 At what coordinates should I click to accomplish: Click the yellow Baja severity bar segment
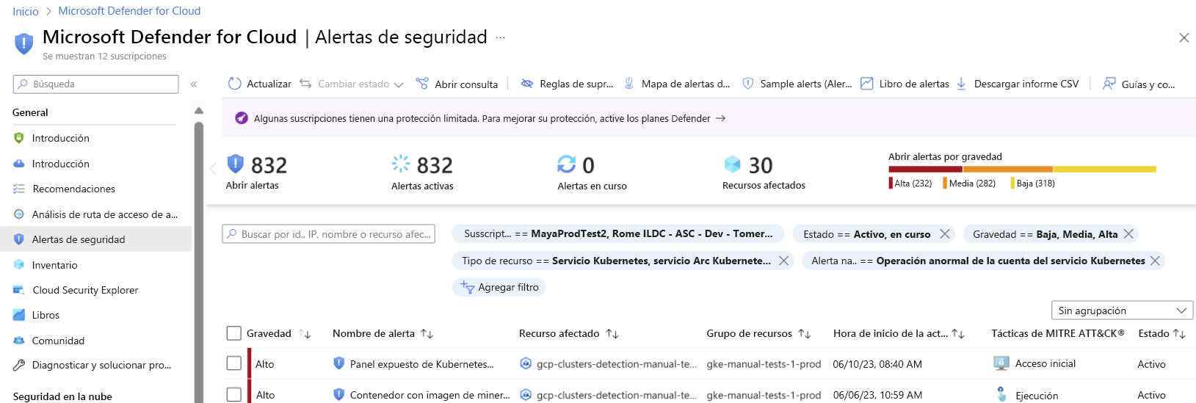[1104, 169]
